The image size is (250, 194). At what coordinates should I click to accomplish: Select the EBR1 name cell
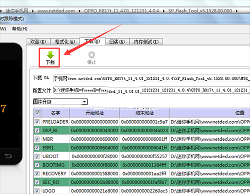point(55,148)
